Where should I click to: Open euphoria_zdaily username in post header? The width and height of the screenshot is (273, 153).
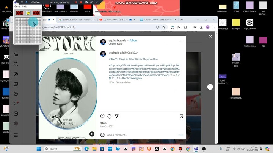118,40
